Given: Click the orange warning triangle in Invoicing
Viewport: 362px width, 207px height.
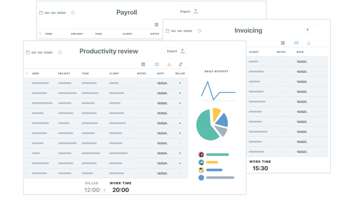Looking at the screenshot, I should [x=309, y=43].
